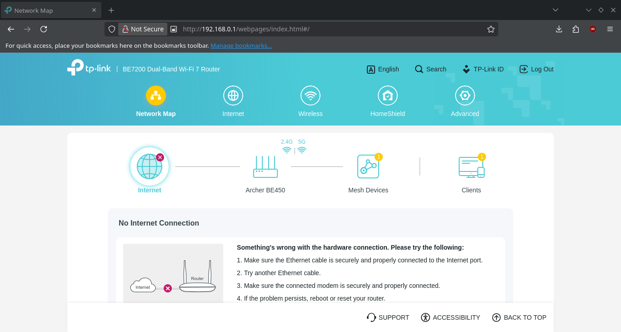Click the TP-Link logo
The height and width of the screenshot is (332, 621).
click(89, 67)
